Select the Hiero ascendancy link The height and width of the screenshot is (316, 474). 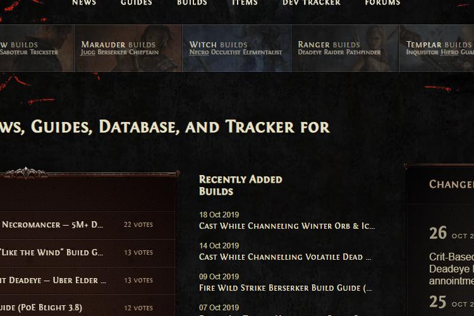pos(449,52)
